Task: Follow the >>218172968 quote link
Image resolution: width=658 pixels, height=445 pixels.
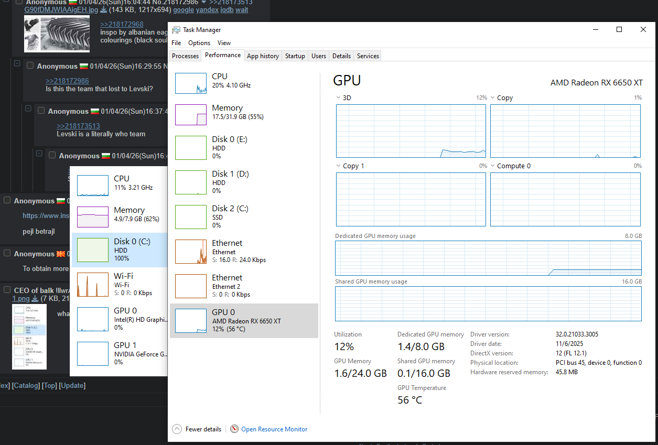Action: tap(122, 24)
